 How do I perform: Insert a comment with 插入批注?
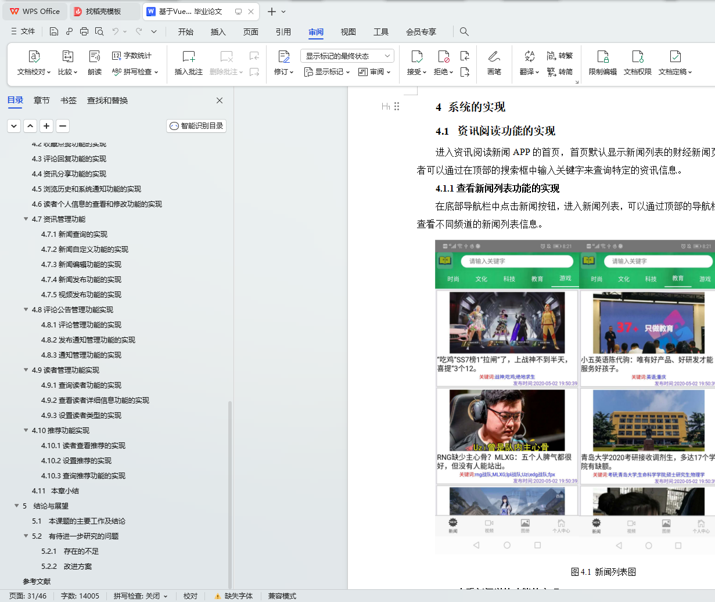coord(189,63)
